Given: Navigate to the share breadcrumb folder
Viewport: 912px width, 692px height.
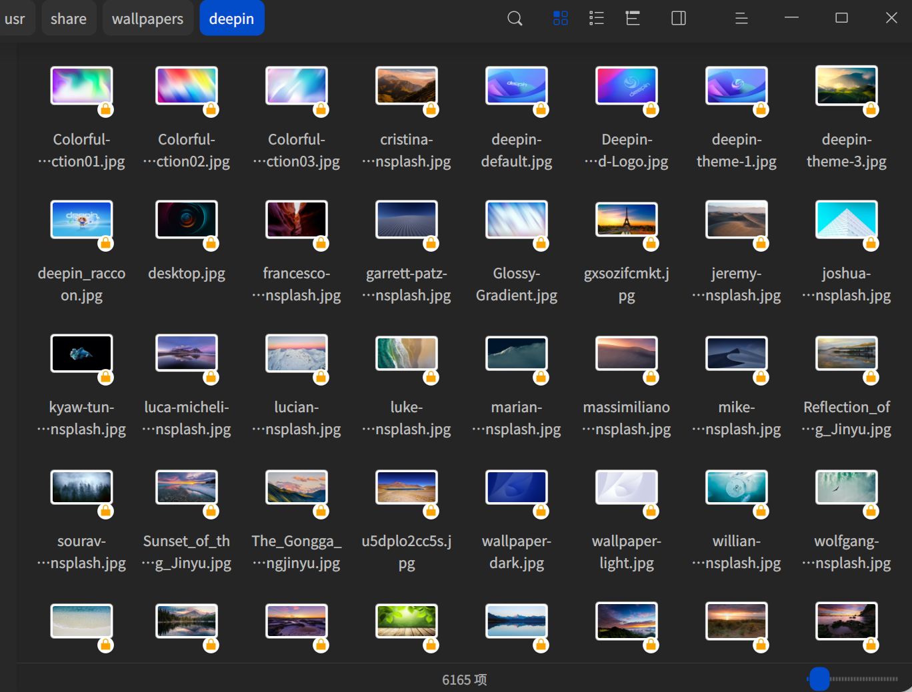Looking at the screenshot, I should pos(69,19).
